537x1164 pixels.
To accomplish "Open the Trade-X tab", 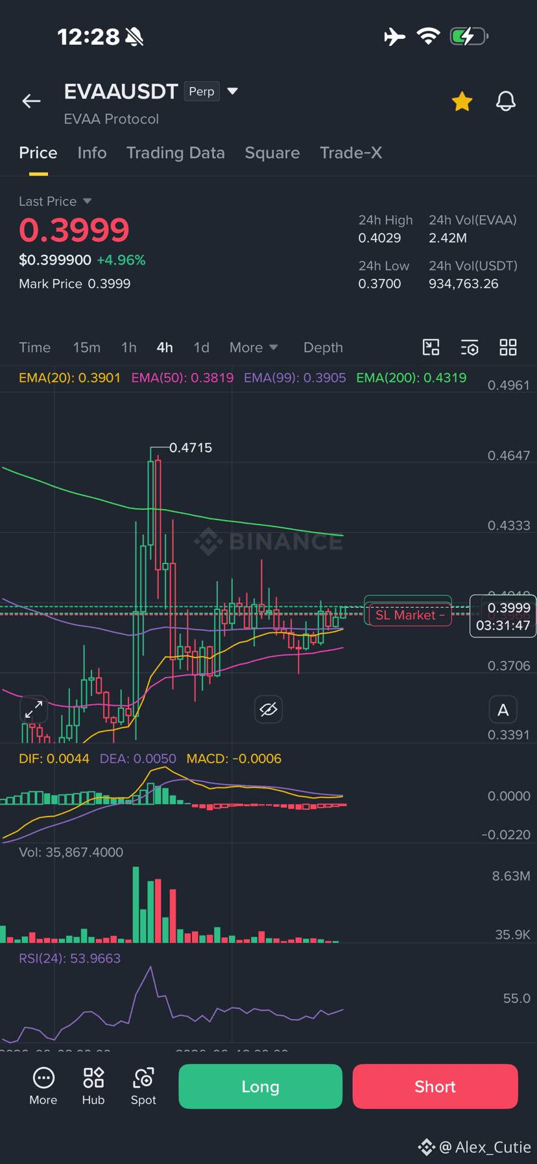I will pos(351,153).
